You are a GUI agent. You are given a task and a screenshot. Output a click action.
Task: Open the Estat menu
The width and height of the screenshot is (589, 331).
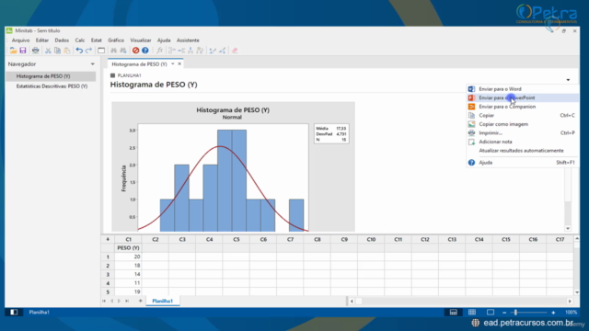pyautogui.click(x=96, y=40)
